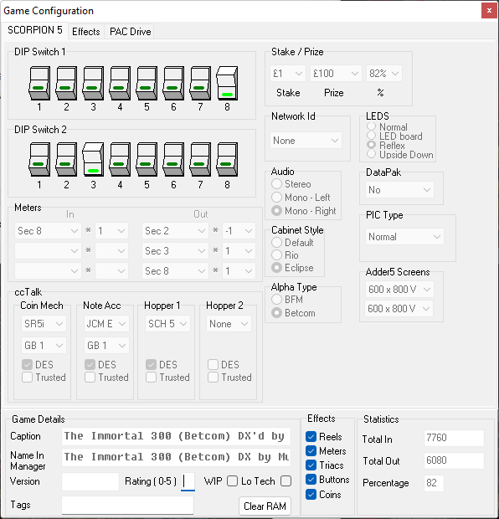Flip DIP Switch 2 toggle number 1

tap(39, 160)
